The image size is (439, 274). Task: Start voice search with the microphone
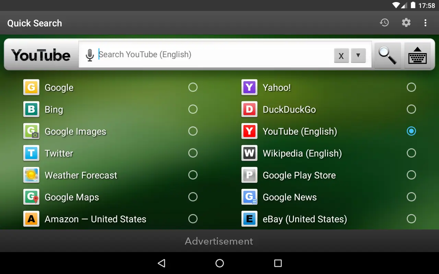(x=90, y=55)
